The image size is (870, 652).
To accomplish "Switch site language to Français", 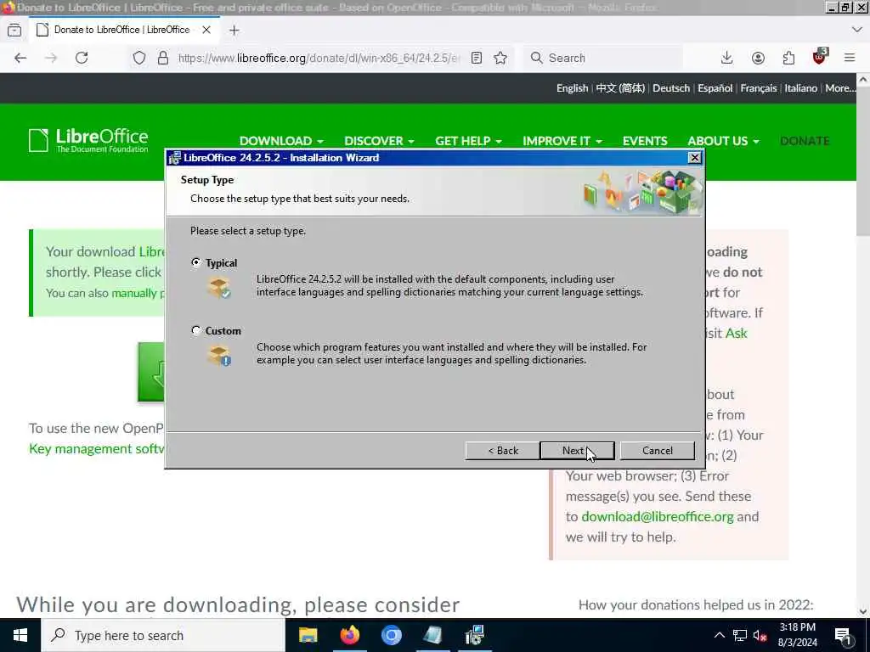I will point(759,88).
